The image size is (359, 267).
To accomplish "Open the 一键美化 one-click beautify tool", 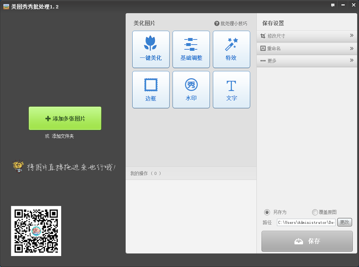I will tap(151, 49).
